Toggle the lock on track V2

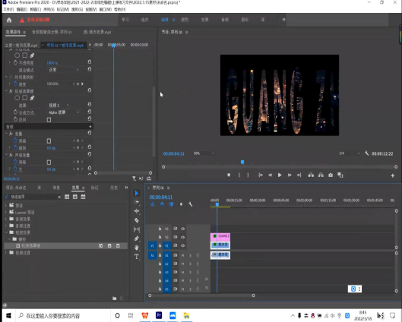160,237
